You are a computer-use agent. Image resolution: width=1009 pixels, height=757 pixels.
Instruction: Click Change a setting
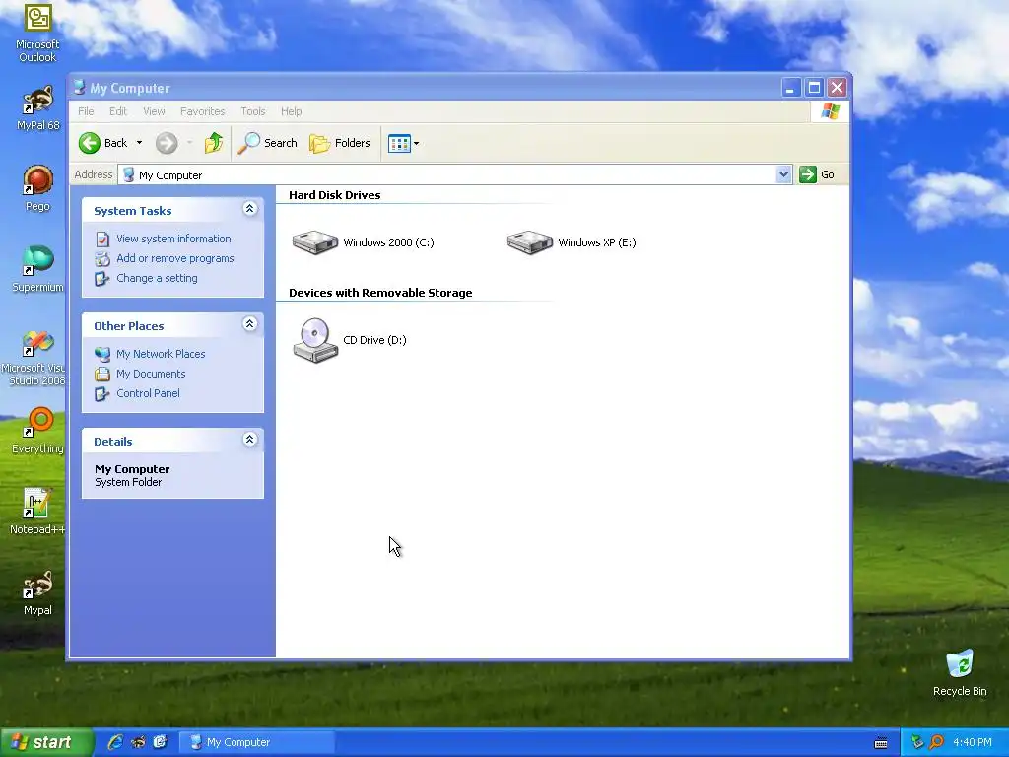point(157,279)
